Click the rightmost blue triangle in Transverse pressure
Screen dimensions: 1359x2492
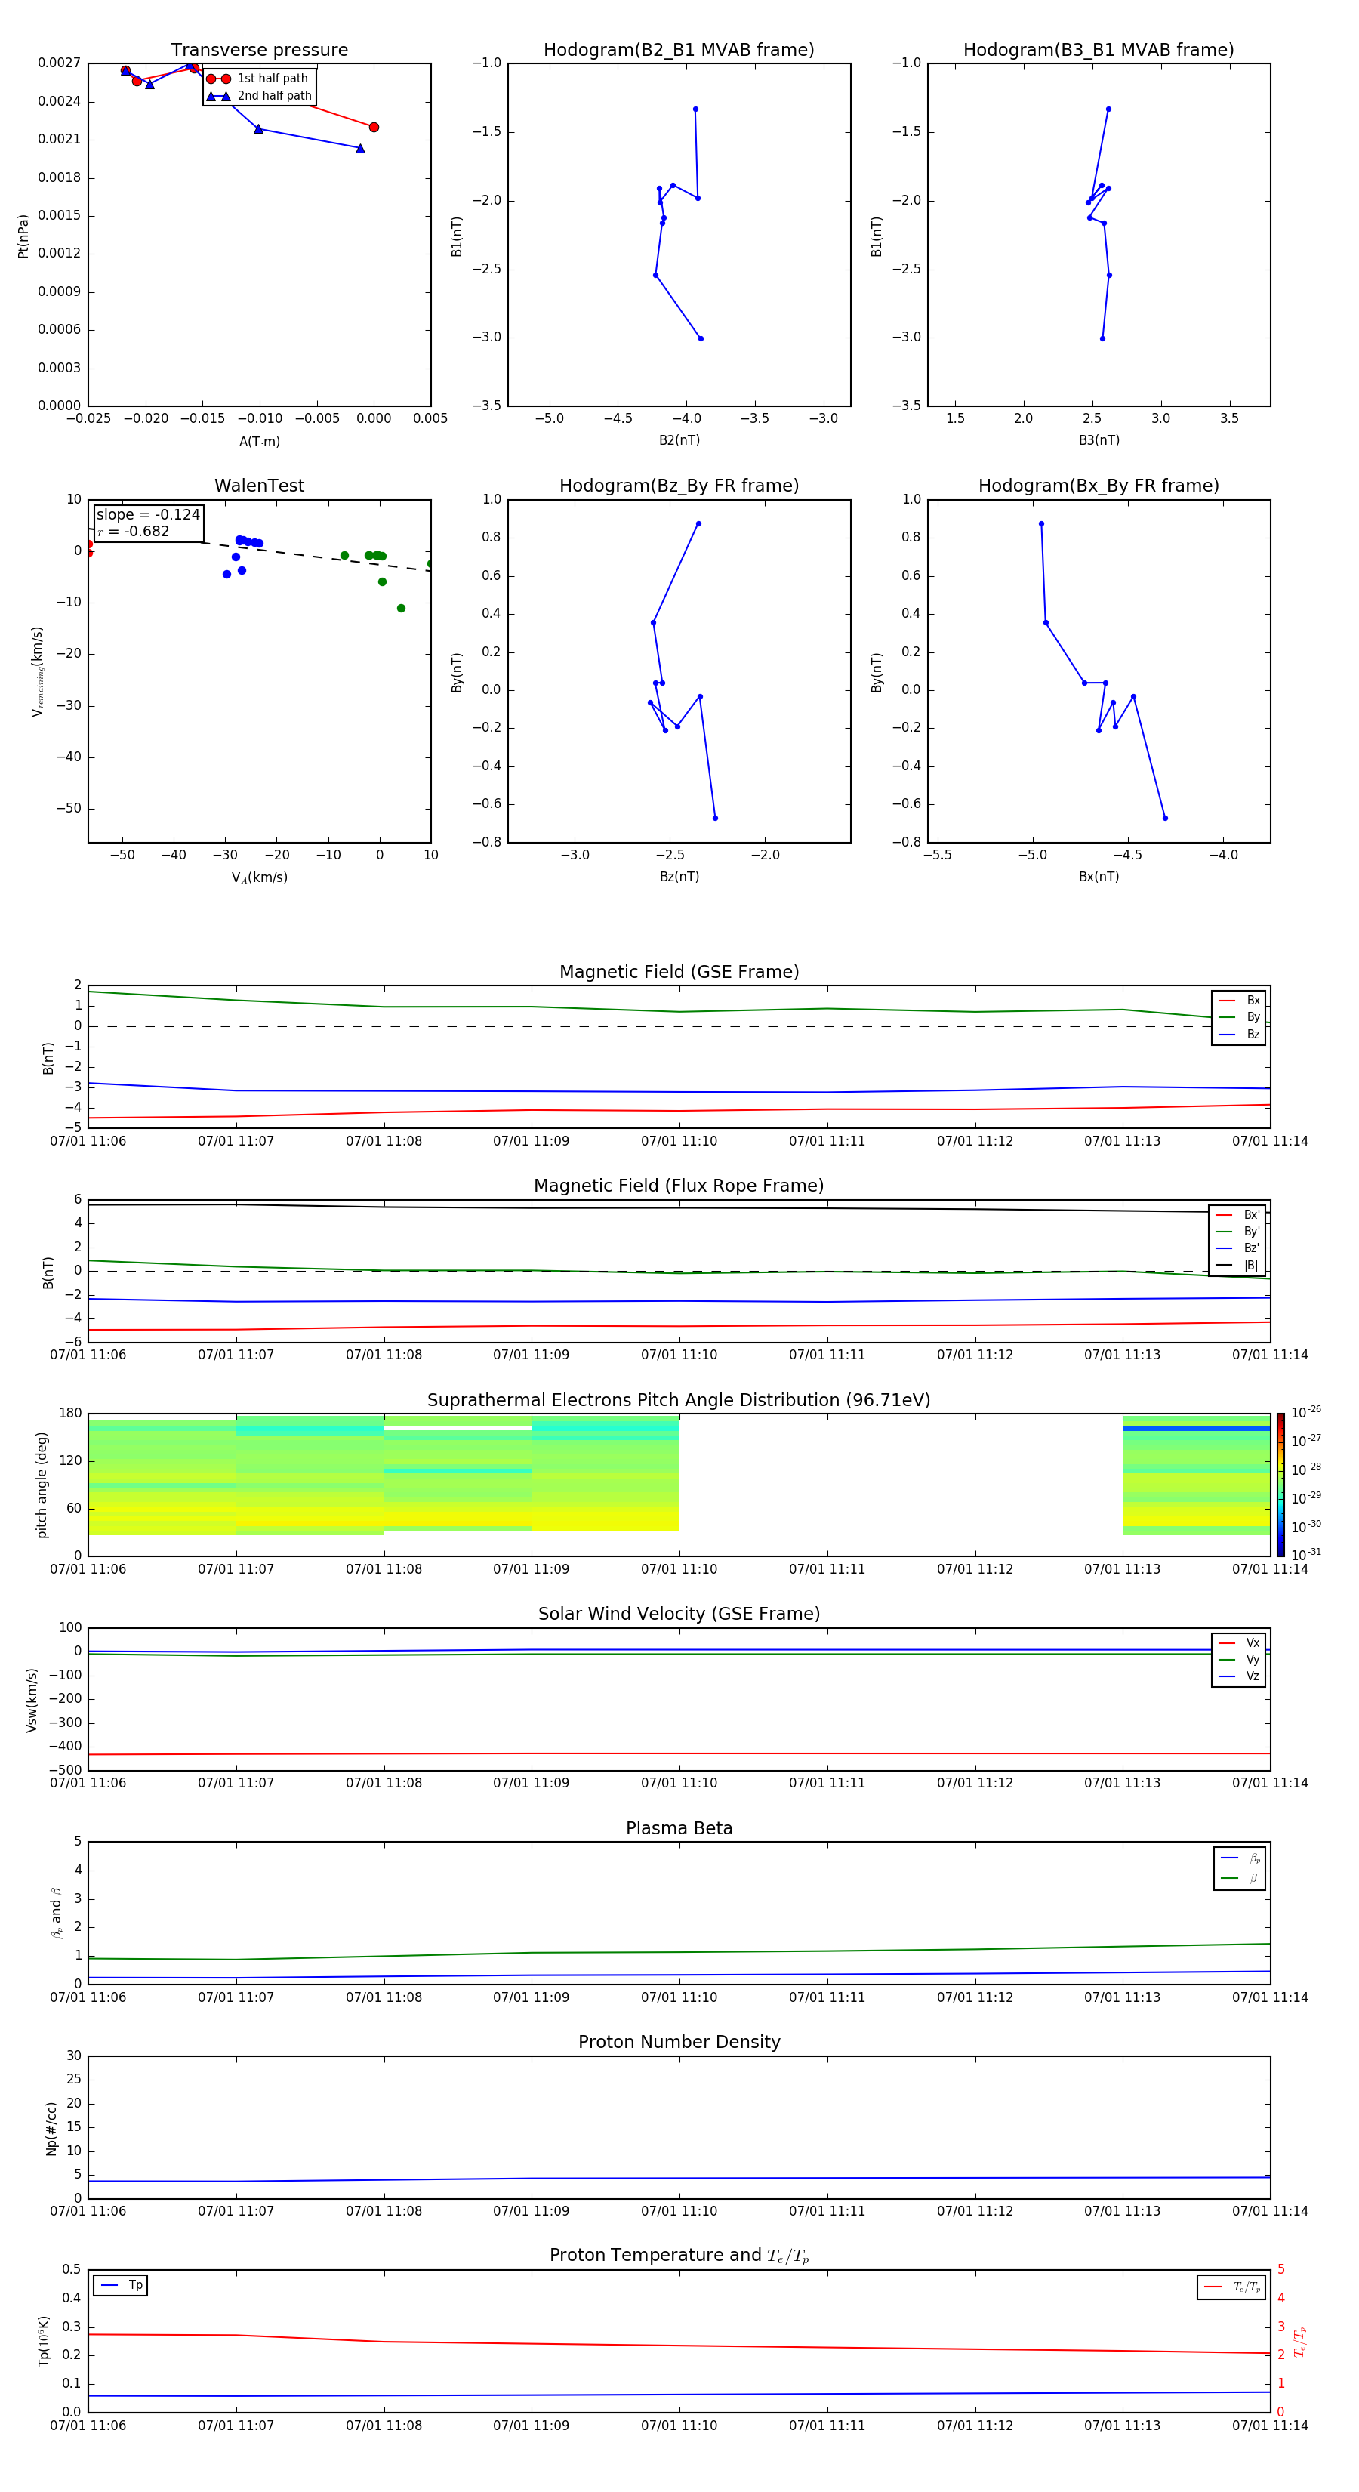point(361,149)
